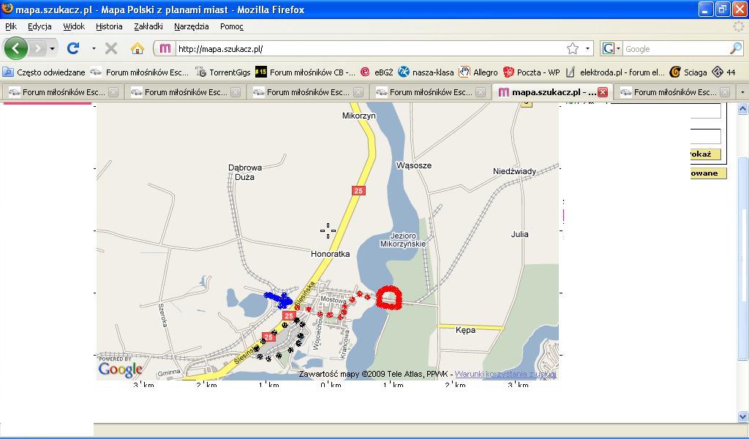Reload the page with the refresh icon
The width and height of the screenshot is (749, 439).
73,48
